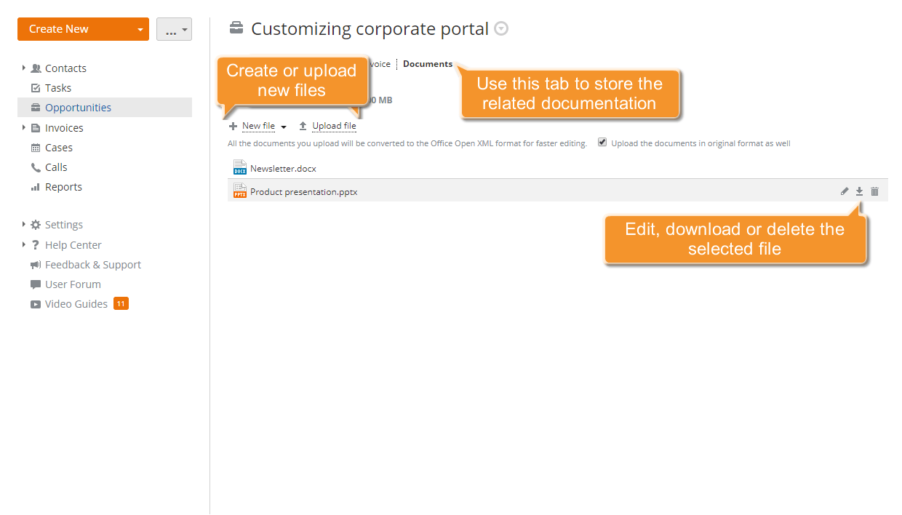The image size is (902, 515).
Task: Delete Product presentation.pptx with the trash icon
Action: (x=874, y=191)
